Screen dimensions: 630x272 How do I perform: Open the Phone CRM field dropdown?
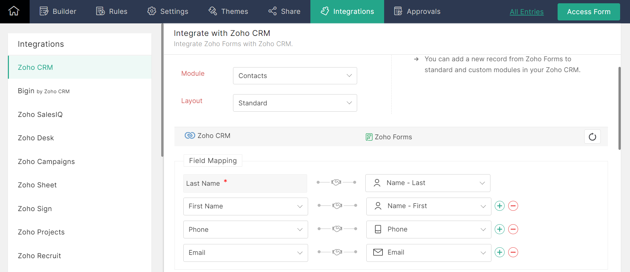(246, 230)
